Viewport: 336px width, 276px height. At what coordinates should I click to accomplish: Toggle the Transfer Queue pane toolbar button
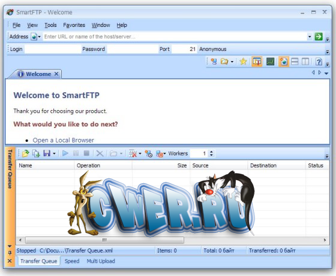[257, 62]
